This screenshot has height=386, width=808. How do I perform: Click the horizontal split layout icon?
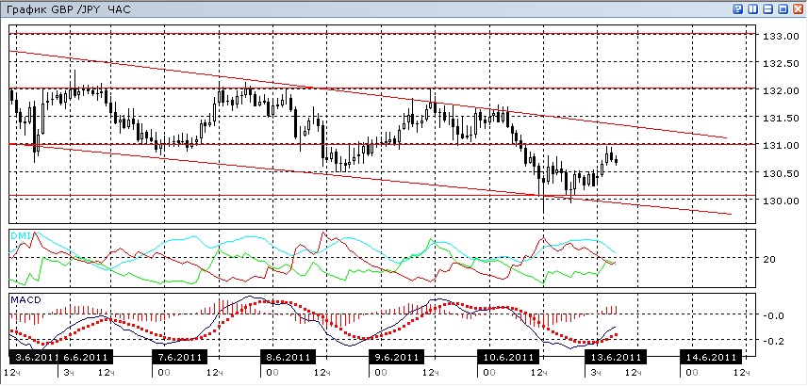(x=767, y=8)
